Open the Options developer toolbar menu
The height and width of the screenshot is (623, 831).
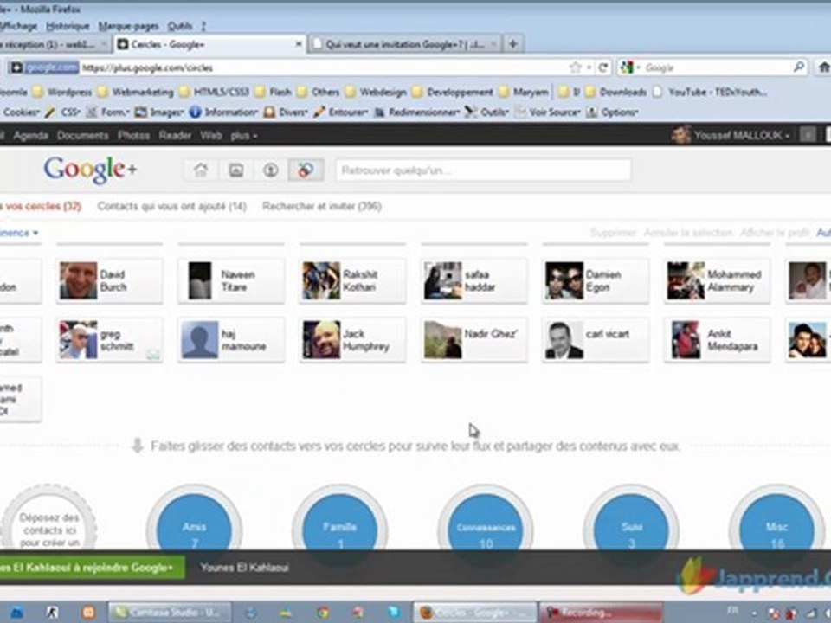tap(612, 112)
